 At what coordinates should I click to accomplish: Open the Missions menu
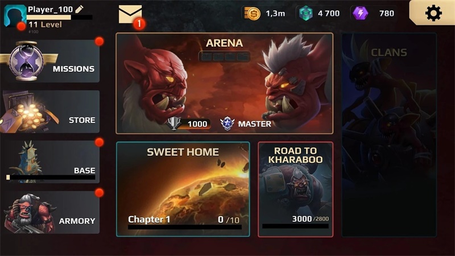[x=50, y=61]
